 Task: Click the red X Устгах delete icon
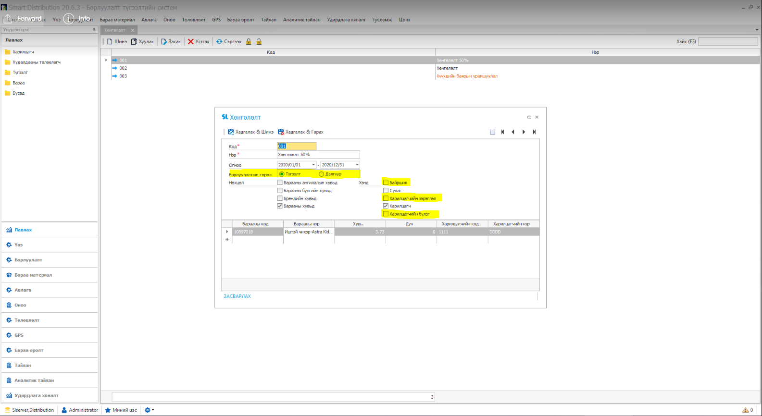point(191,42)
